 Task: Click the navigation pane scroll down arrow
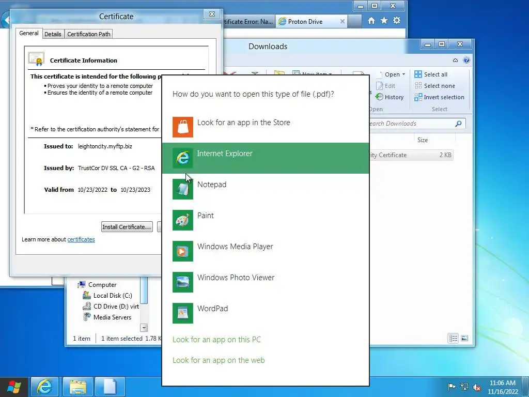click(144, 327)
